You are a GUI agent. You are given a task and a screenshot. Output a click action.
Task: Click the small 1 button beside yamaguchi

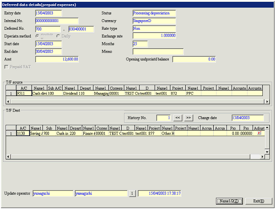click(132, 193)
